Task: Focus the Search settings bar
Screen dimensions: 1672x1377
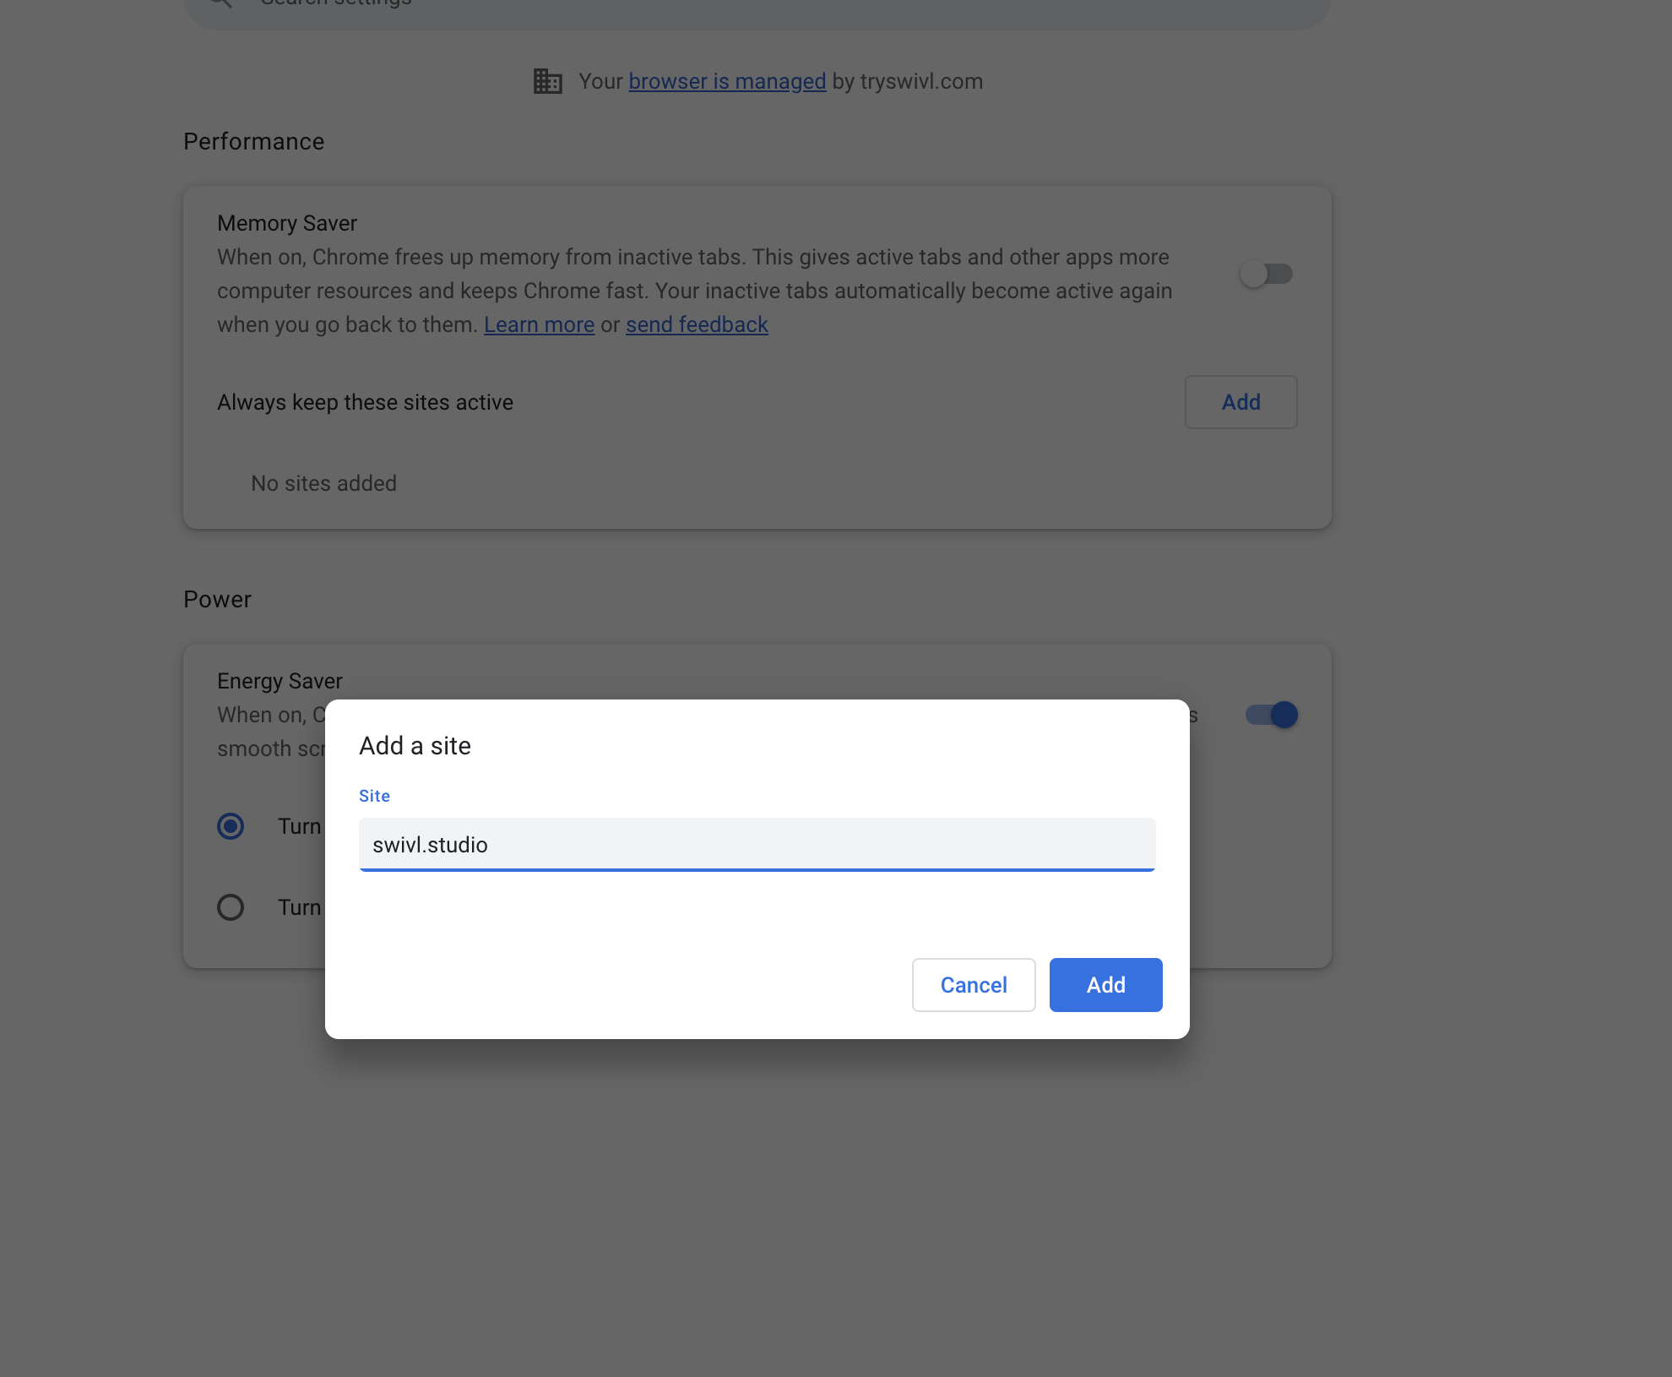Action: pyautogui.click(x=757, y=7)
